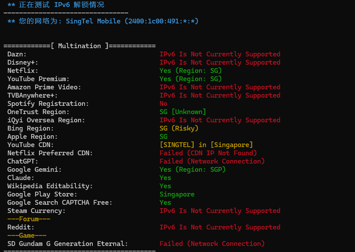Click "Failed (CDN IP Not Found)" text
Viewport: 355px width, 252px height.
click(208, 153)
